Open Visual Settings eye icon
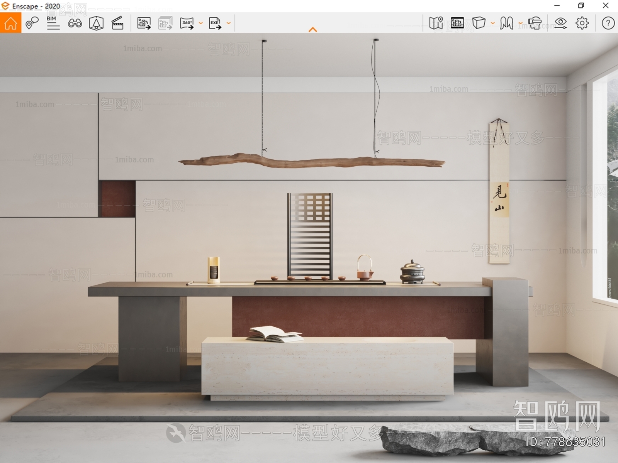The height and width of the screenshot is (463, 618). tap(560, 23)
